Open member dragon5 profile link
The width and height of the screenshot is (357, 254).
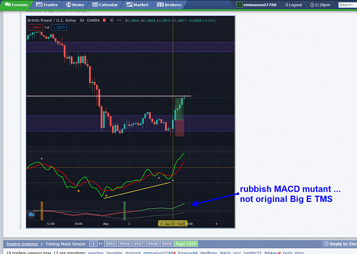133,252
